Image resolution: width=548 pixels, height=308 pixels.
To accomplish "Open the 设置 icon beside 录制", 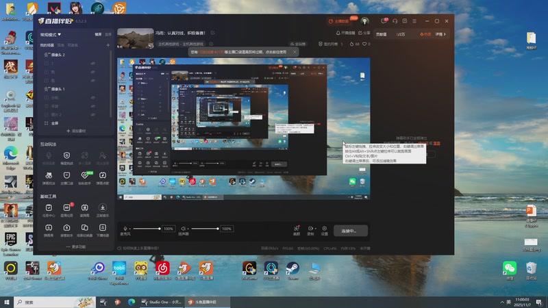I will point(324,230).
